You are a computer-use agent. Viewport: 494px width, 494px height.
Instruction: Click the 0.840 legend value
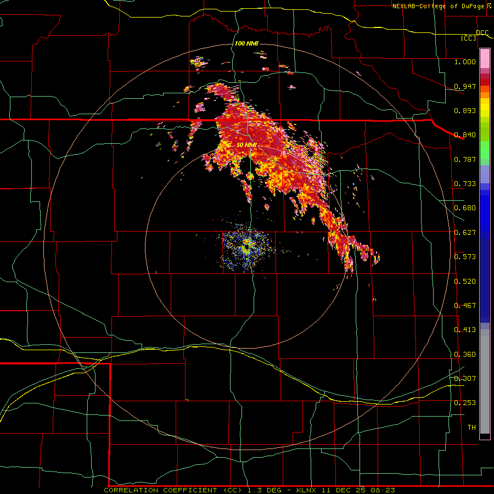465,135
